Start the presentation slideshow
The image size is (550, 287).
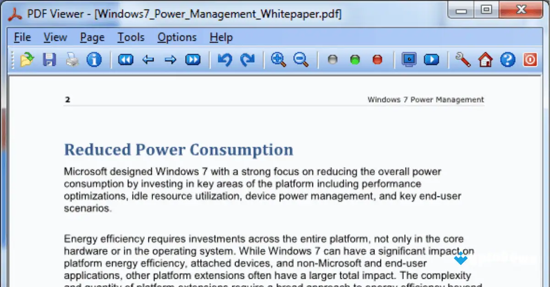click(x=431, y=59)
